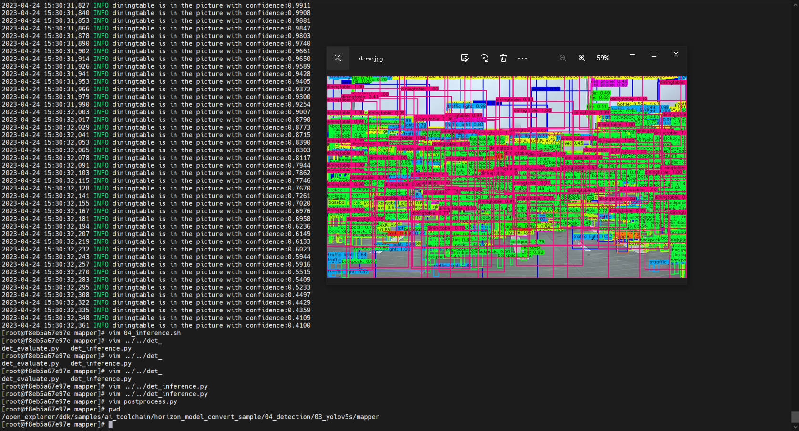Minimize the photo viewer window
Image resolution: width=799 pixels, height=431 pixels.
632,55
